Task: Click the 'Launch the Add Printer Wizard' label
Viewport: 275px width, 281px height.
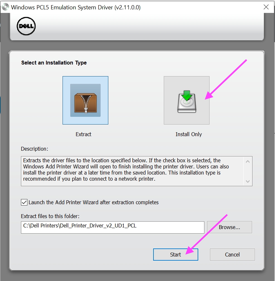Action: click(93, 202)
